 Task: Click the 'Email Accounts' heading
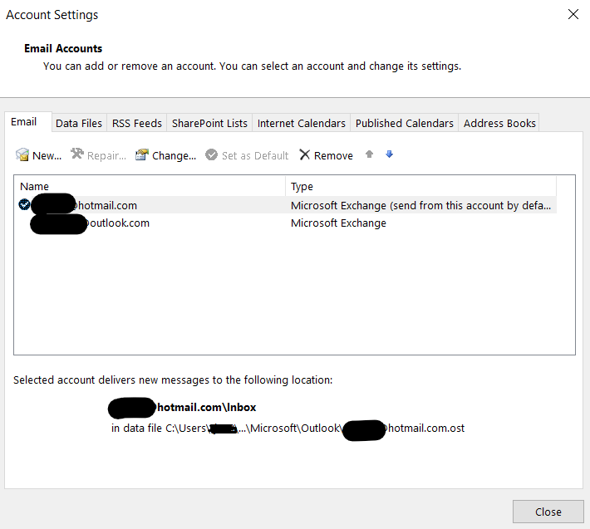63,48
